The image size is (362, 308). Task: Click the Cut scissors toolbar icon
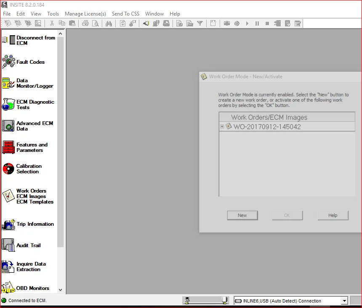coord(52,23)
